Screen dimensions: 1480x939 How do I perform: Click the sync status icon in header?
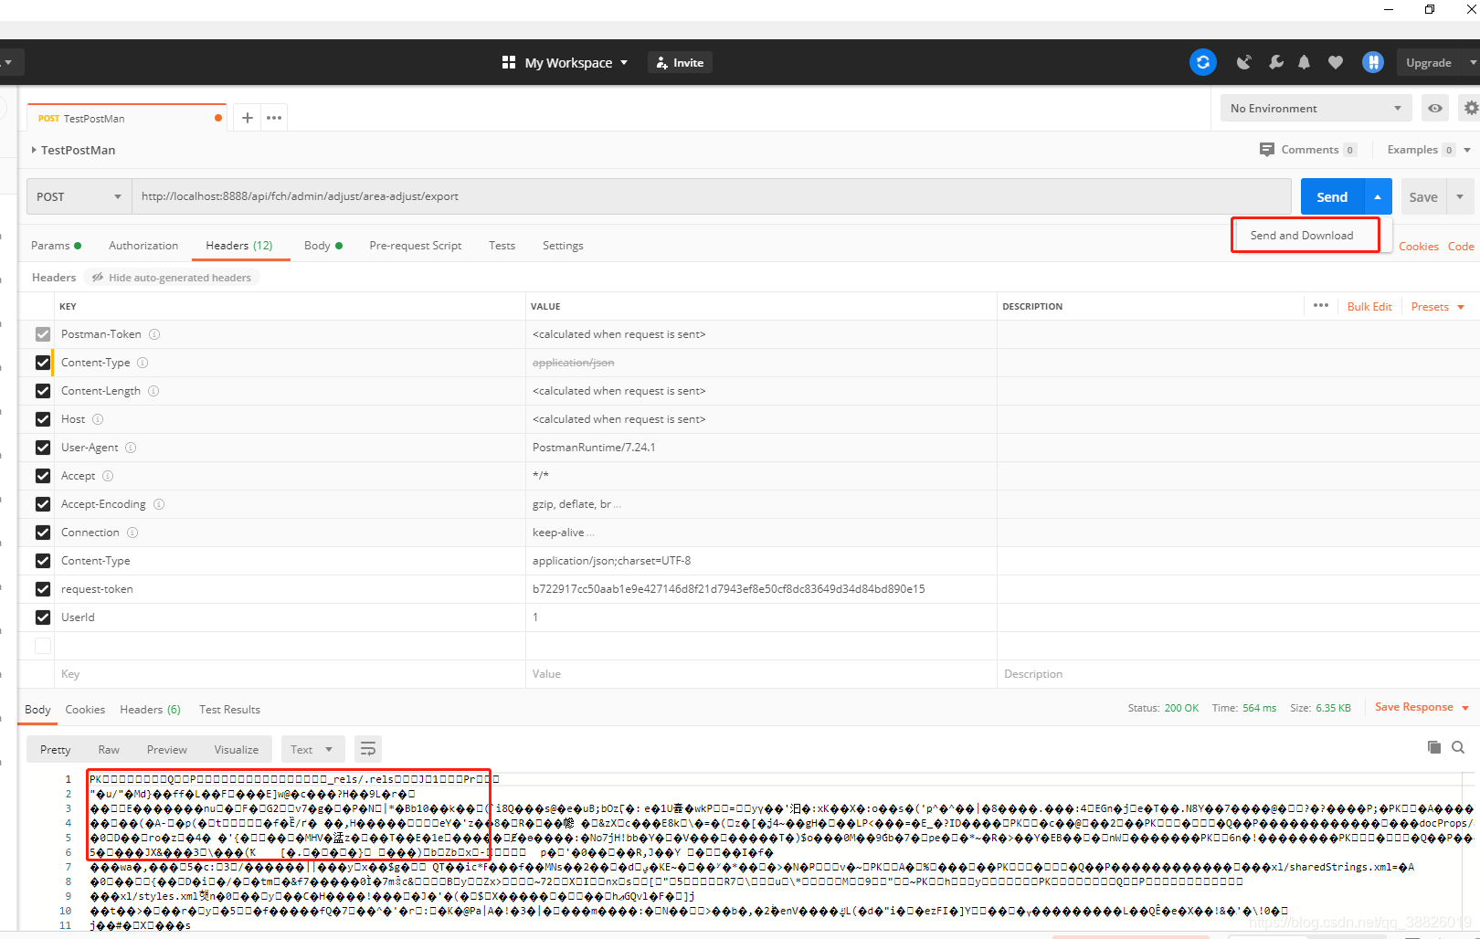[1202, 62]
